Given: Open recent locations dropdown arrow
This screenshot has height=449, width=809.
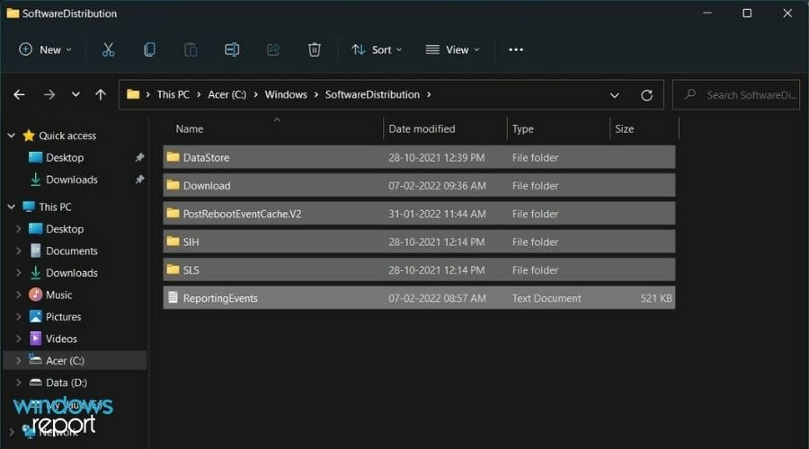Looking at the screenshot, I should [x=76, y=95].
